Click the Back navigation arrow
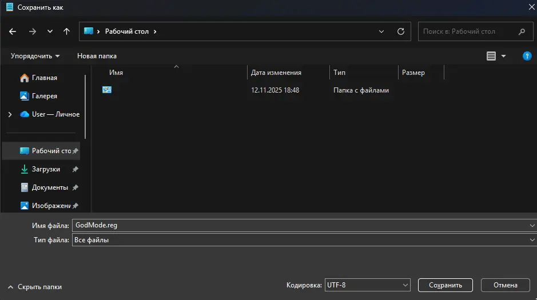This screenshot has width=537, height=300. tap(13, 31)
